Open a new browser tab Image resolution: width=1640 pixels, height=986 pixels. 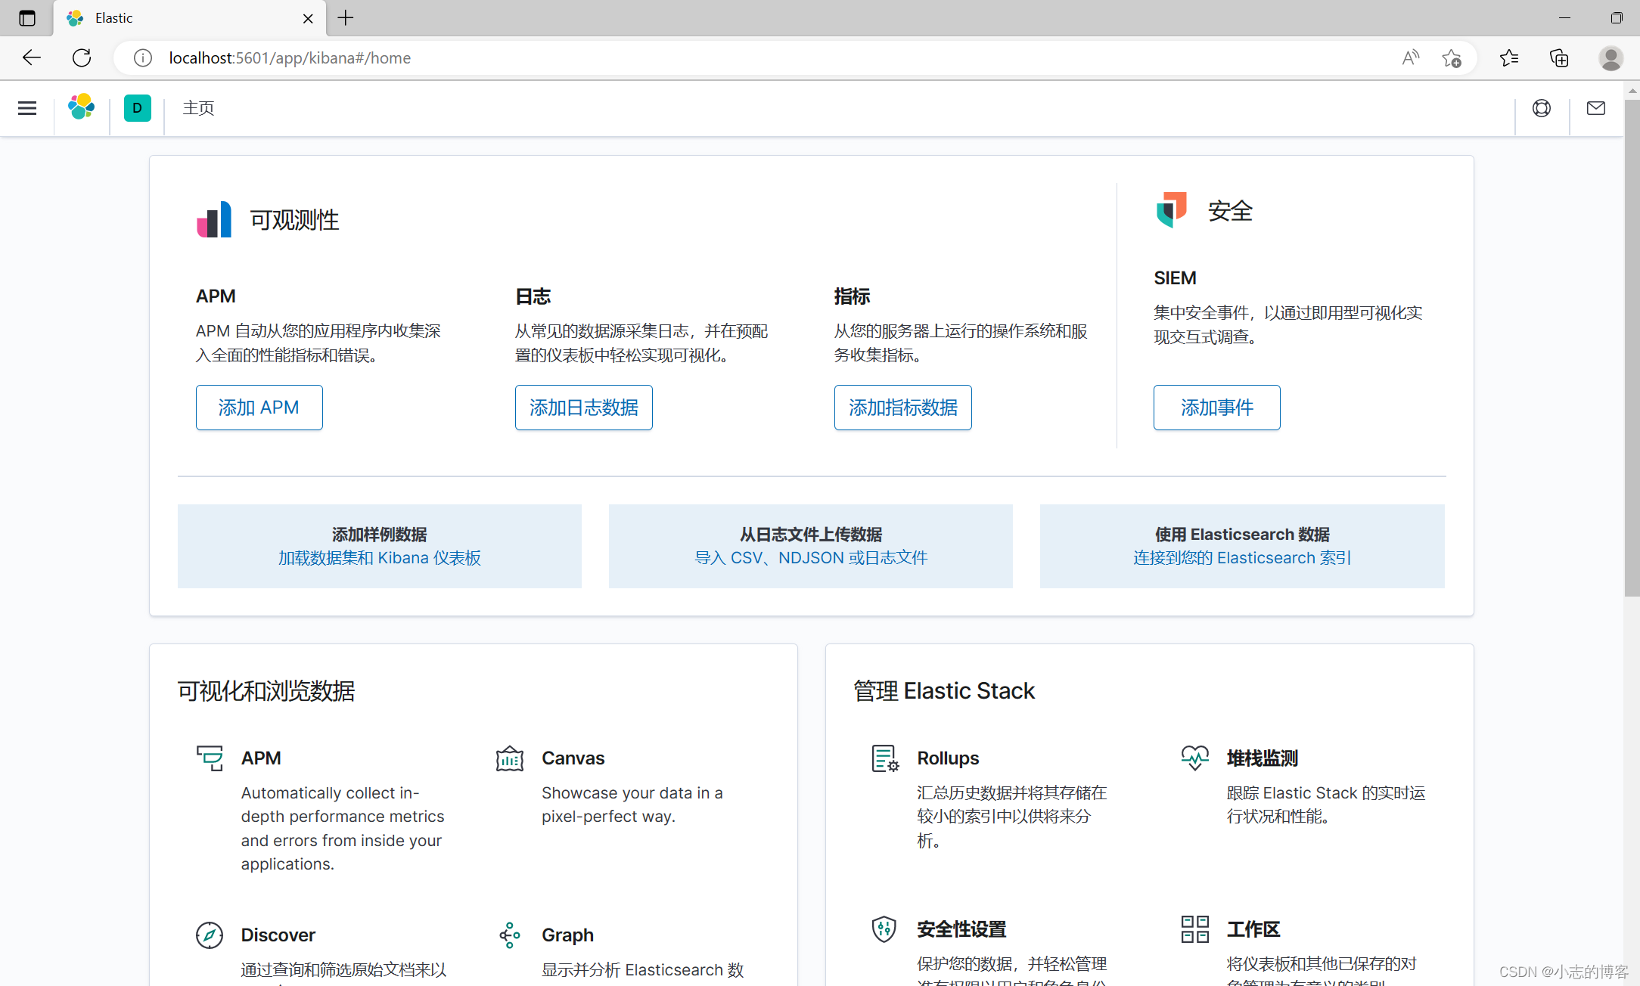[346, 18]
